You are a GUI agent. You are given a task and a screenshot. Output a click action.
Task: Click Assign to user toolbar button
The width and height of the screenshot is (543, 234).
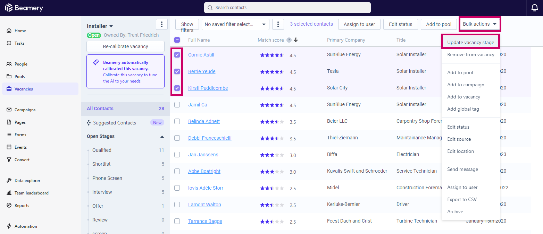pos(359,24)
